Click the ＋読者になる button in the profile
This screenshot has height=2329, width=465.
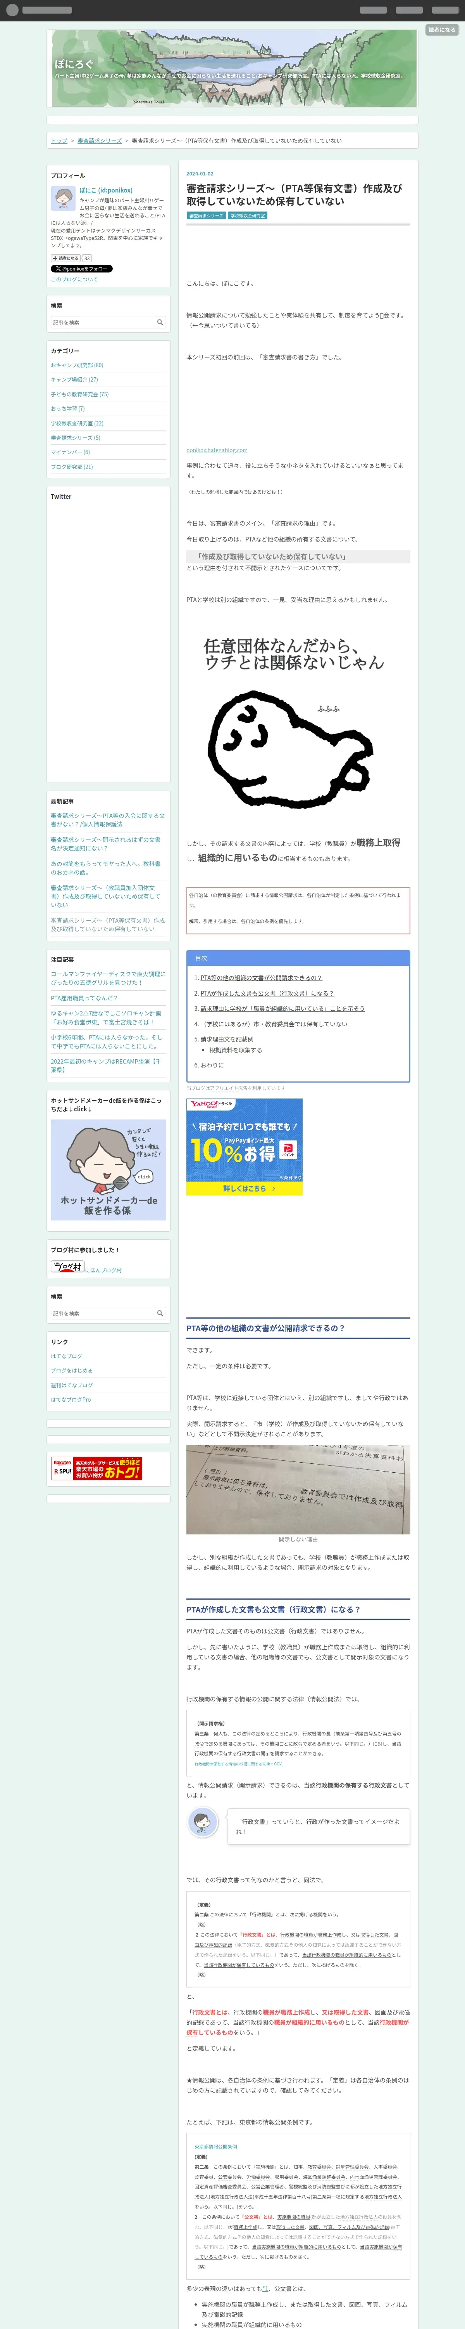(x=65, y=258)
